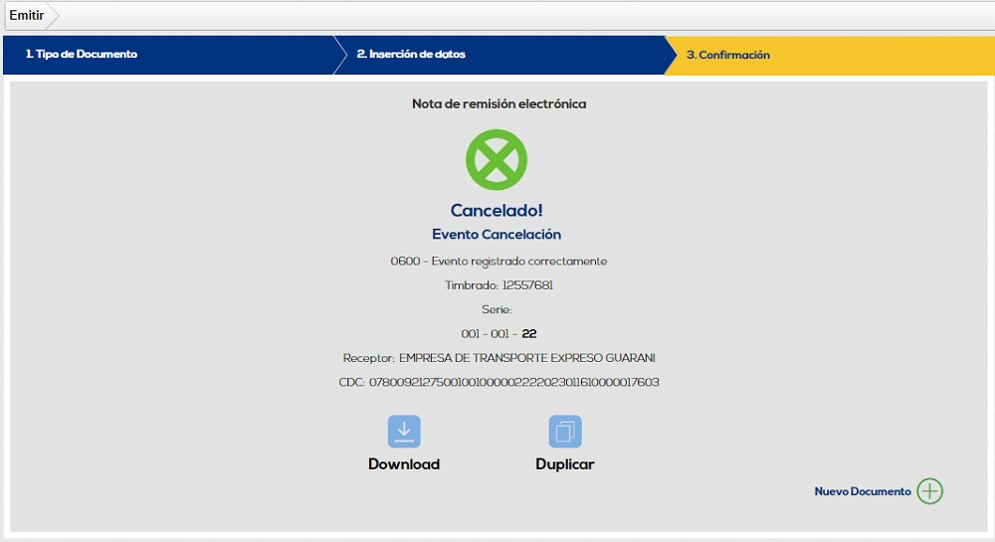Click the blue download arrow icon

click(404, 432)
